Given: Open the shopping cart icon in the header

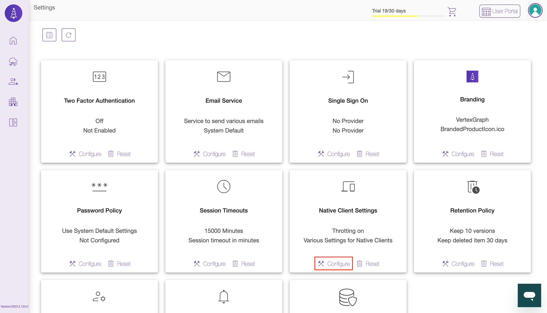Looking at the screenshot, I should pos(452,11).
